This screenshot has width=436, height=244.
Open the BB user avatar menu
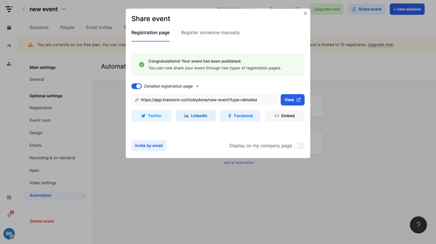tap(9, 234)
